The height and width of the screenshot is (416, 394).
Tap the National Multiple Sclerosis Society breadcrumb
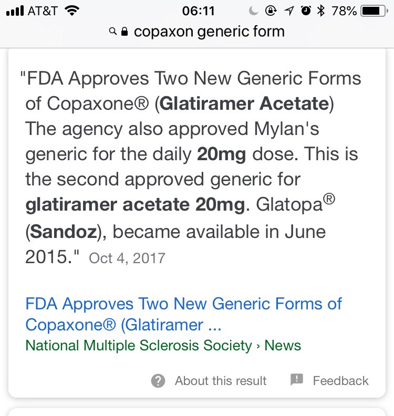[x=138, y=345]
